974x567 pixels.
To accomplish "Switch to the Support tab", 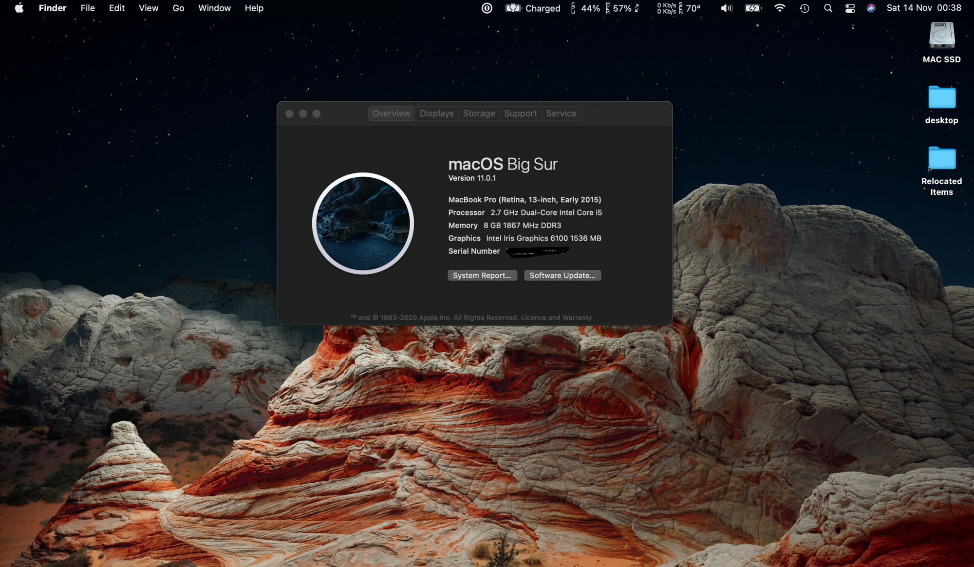I will pyautogui.click(x=520, y=113).
